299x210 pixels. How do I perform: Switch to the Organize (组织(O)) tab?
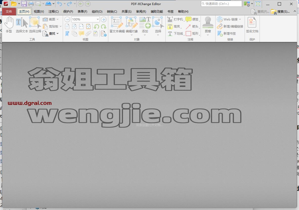pos(97,12)
